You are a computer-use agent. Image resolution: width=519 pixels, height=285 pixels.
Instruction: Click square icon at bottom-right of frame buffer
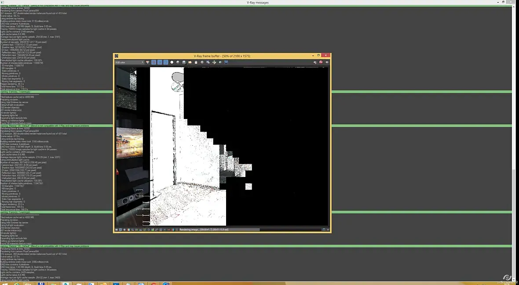coord(324,230)
